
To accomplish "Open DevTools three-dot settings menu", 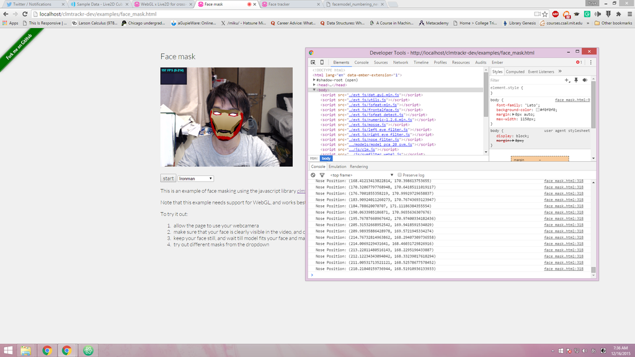I will pos(590,63).
